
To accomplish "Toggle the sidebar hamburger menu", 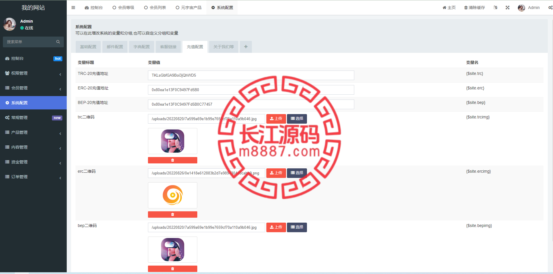I will tap(73, 8).
